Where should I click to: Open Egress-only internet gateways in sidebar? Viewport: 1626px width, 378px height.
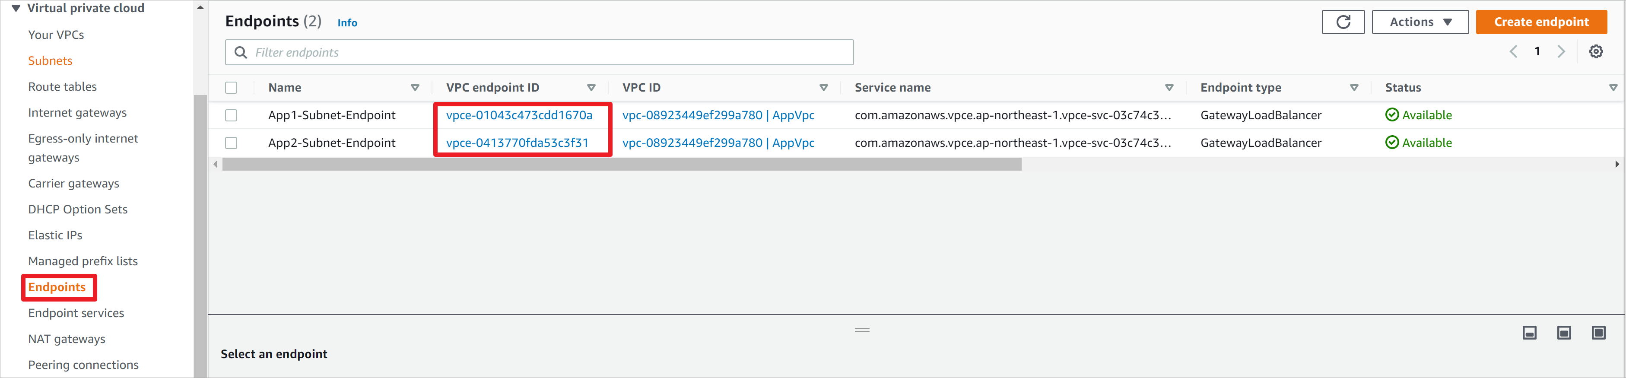[83, 148]
